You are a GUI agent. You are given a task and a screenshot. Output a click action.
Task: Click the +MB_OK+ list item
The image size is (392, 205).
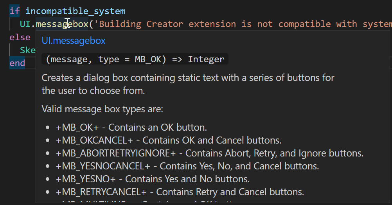click(131, 128)
